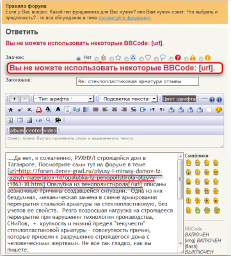Align text left using toolbar icon

pyautogui.click(x=105, y=109)
